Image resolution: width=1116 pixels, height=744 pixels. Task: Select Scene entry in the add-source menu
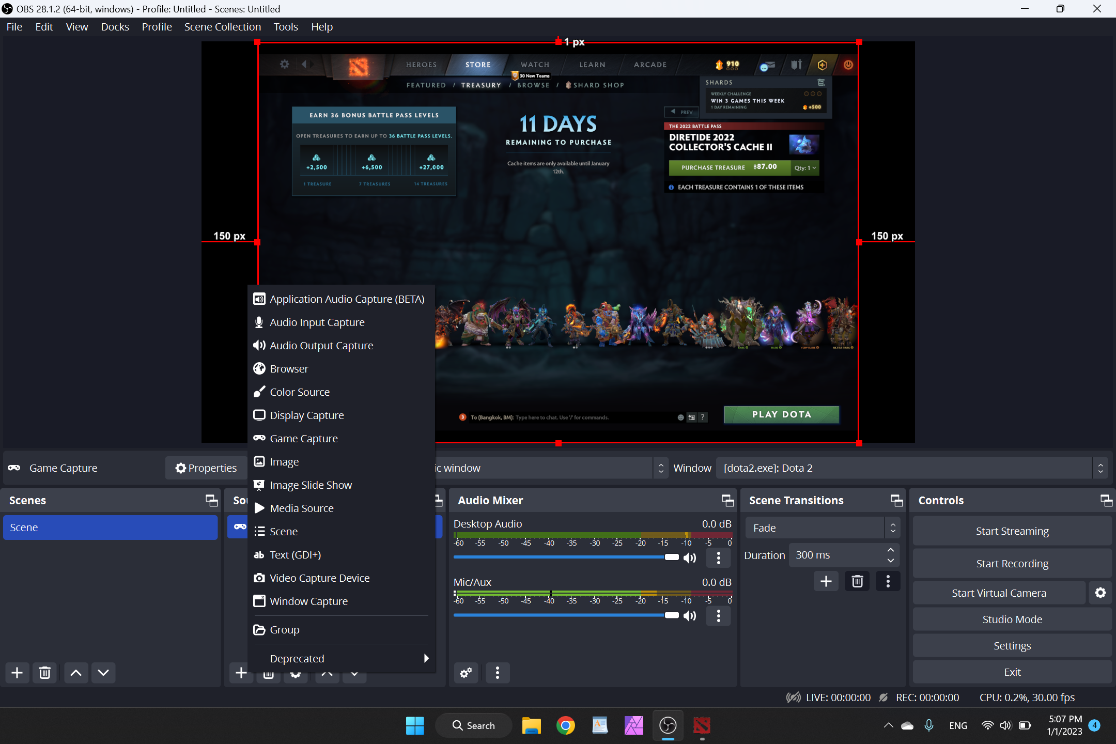(x=341, y=532)
